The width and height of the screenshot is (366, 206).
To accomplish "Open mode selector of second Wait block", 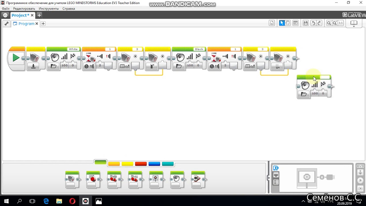I will coord(215,66).
